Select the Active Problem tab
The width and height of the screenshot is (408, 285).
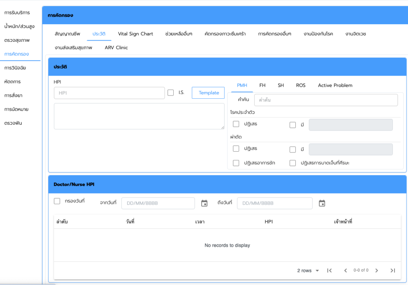point(335,85)
